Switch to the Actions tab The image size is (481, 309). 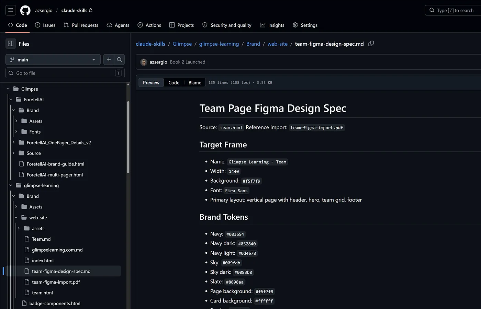pyautogui.click(x=149, y=25)
